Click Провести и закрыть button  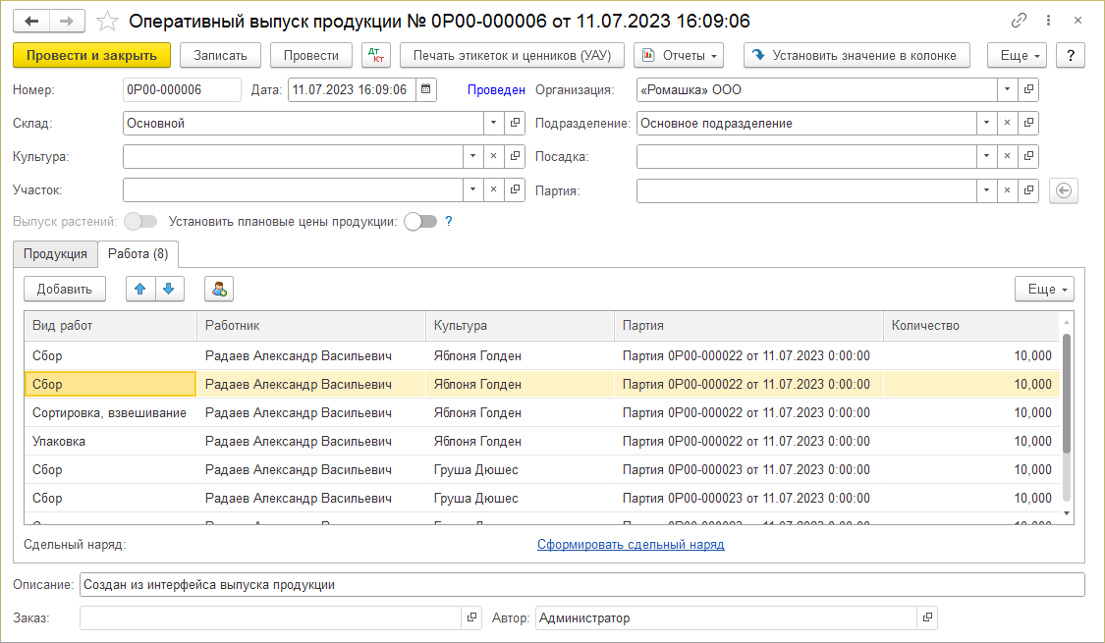click(x=91, y=55)
